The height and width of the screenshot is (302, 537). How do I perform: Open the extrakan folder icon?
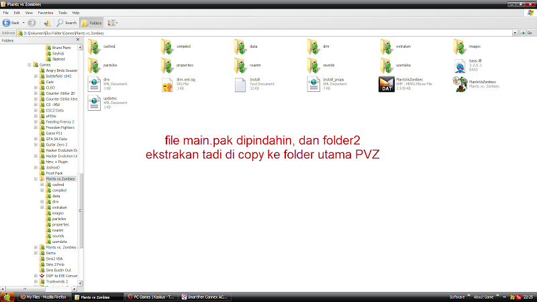pos(387,47)
